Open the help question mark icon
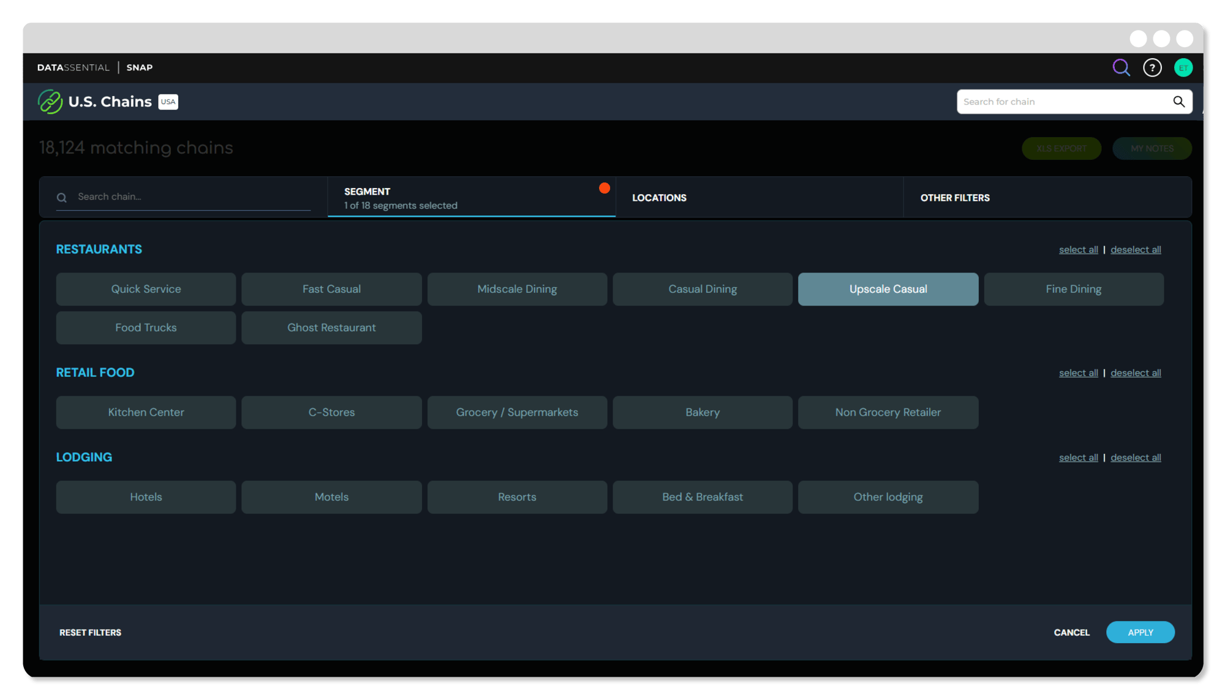Screen dimensions: 1225x689 click(x=1152, y=67)
